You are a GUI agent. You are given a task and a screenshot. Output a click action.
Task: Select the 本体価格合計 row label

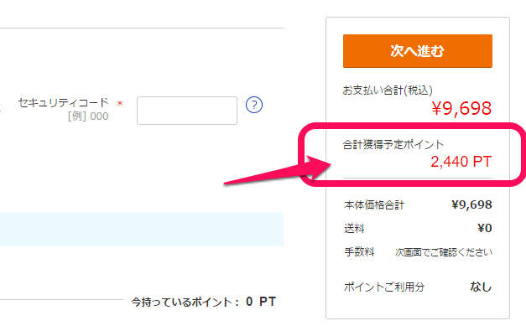[x=374, y=204]
